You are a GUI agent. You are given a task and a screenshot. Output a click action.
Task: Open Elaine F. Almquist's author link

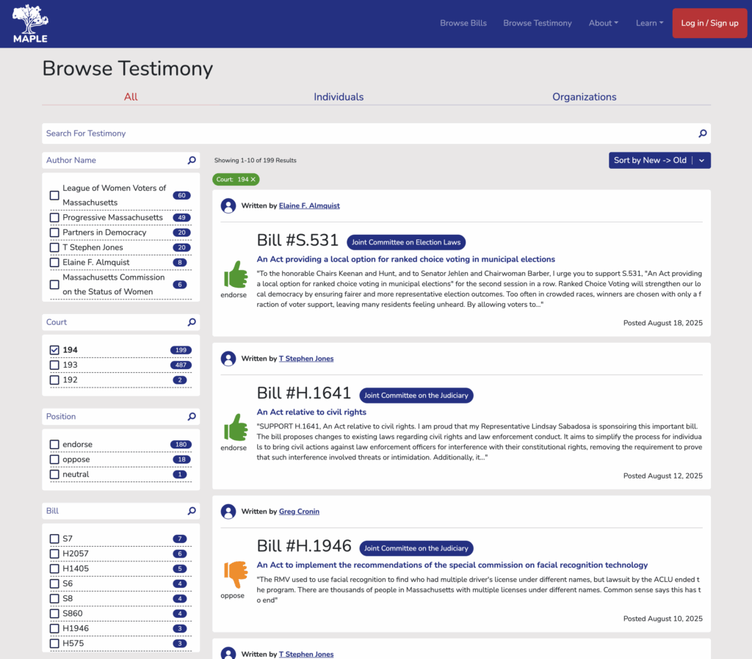pos(309,206)
